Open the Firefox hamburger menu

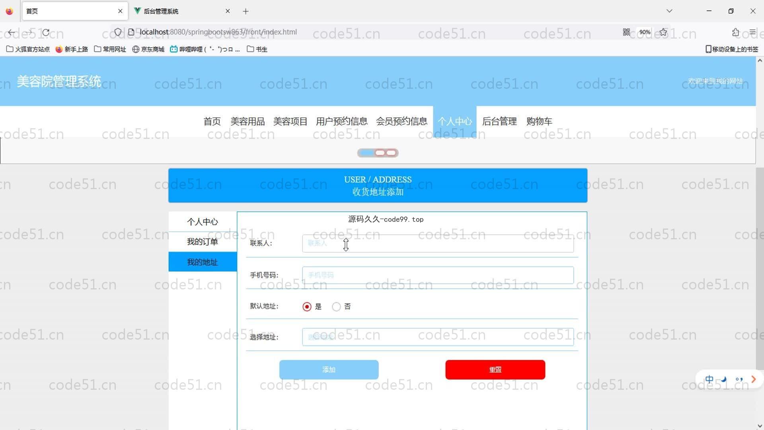click(x=752, y=32)
